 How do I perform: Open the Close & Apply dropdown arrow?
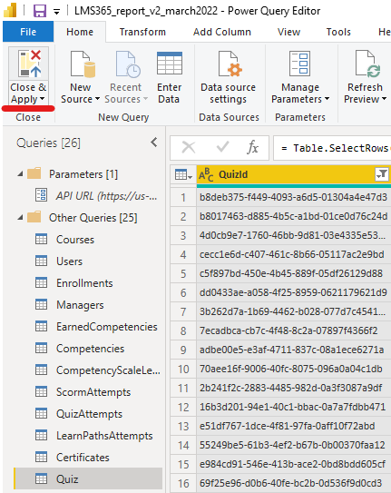coord(42,99)
